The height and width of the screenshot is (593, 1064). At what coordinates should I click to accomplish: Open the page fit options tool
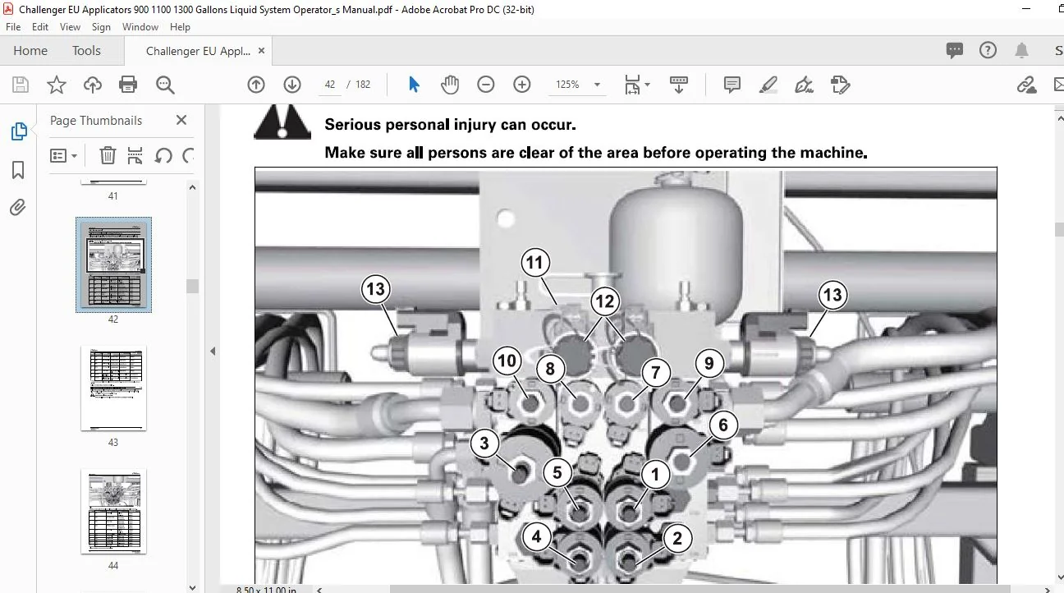point(636,85)
